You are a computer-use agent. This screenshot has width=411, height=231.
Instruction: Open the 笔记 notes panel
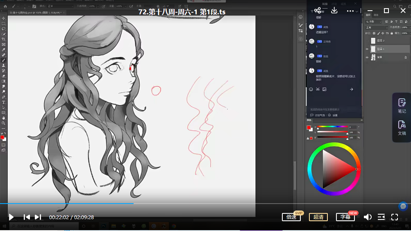[402, 105]
